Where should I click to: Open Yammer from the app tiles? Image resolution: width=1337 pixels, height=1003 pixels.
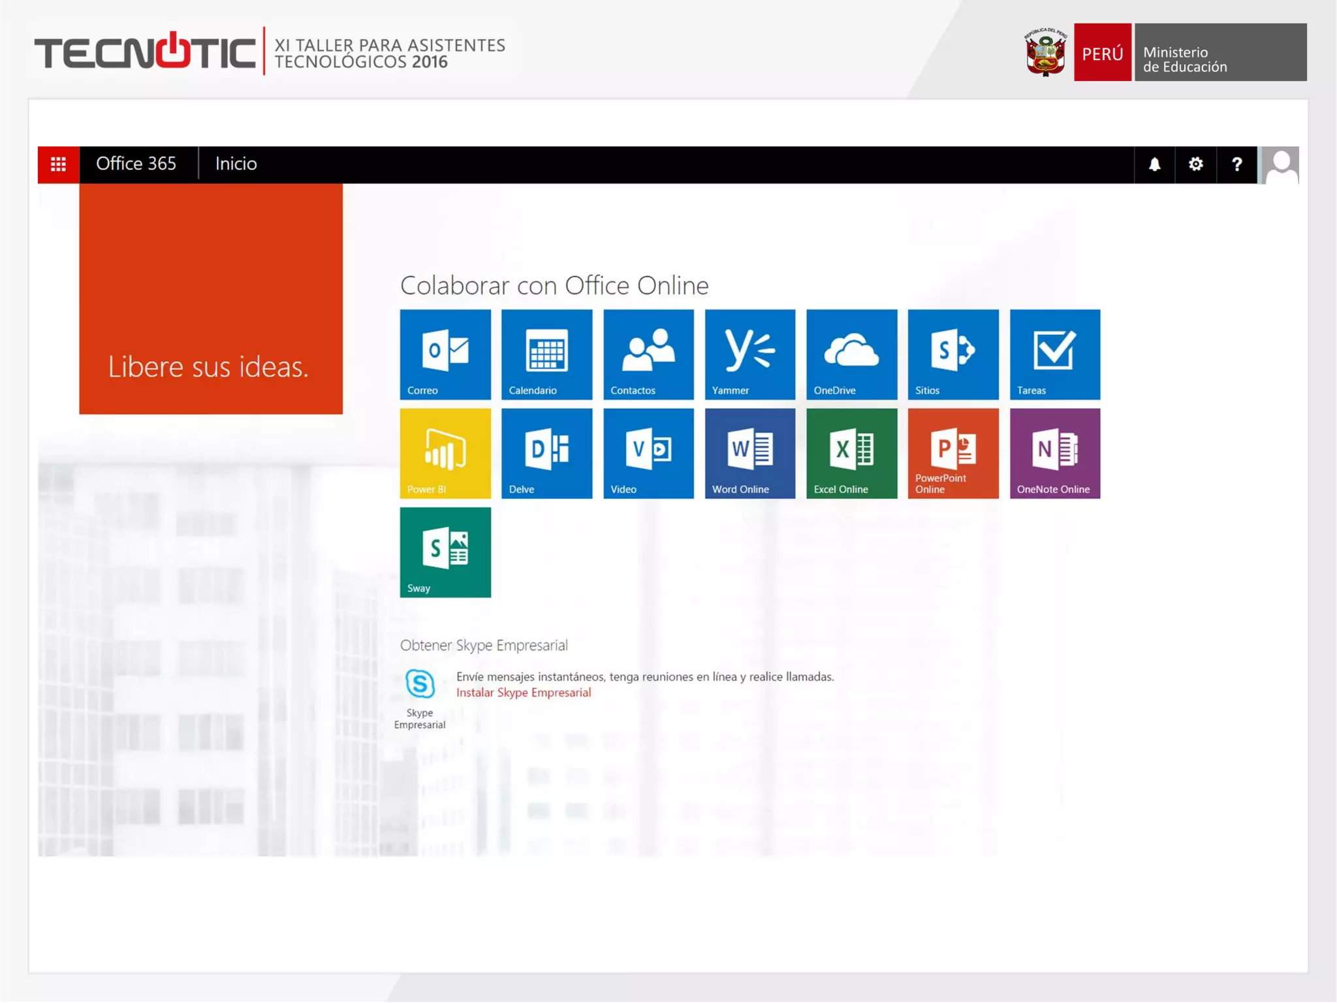pyautogui.click(x=749, y=354)
